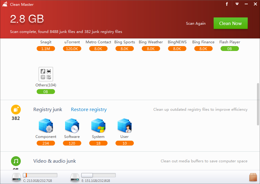Image resolution: width=260 pixels, height=184 pixels.
Task: Click the C: 213.0GB/232.7GB text
Action: (38, 181)
